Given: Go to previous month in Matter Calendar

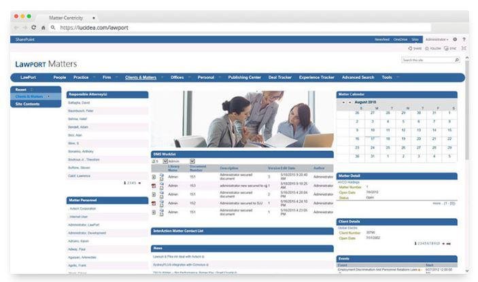Looking at the screenshot, I should click(x=343, y=102).
